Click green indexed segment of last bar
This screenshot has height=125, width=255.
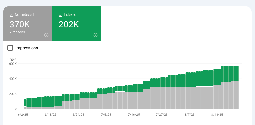click(237, 73)
